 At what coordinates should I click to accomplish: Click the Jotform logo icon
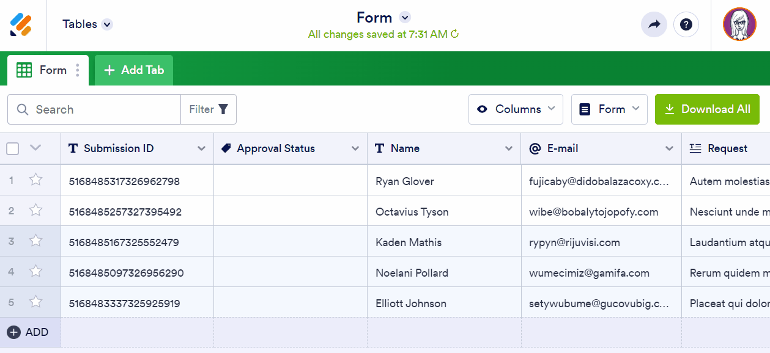21,24
